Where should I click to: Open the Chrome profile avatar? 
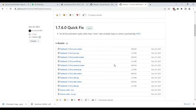coord(189,9)
